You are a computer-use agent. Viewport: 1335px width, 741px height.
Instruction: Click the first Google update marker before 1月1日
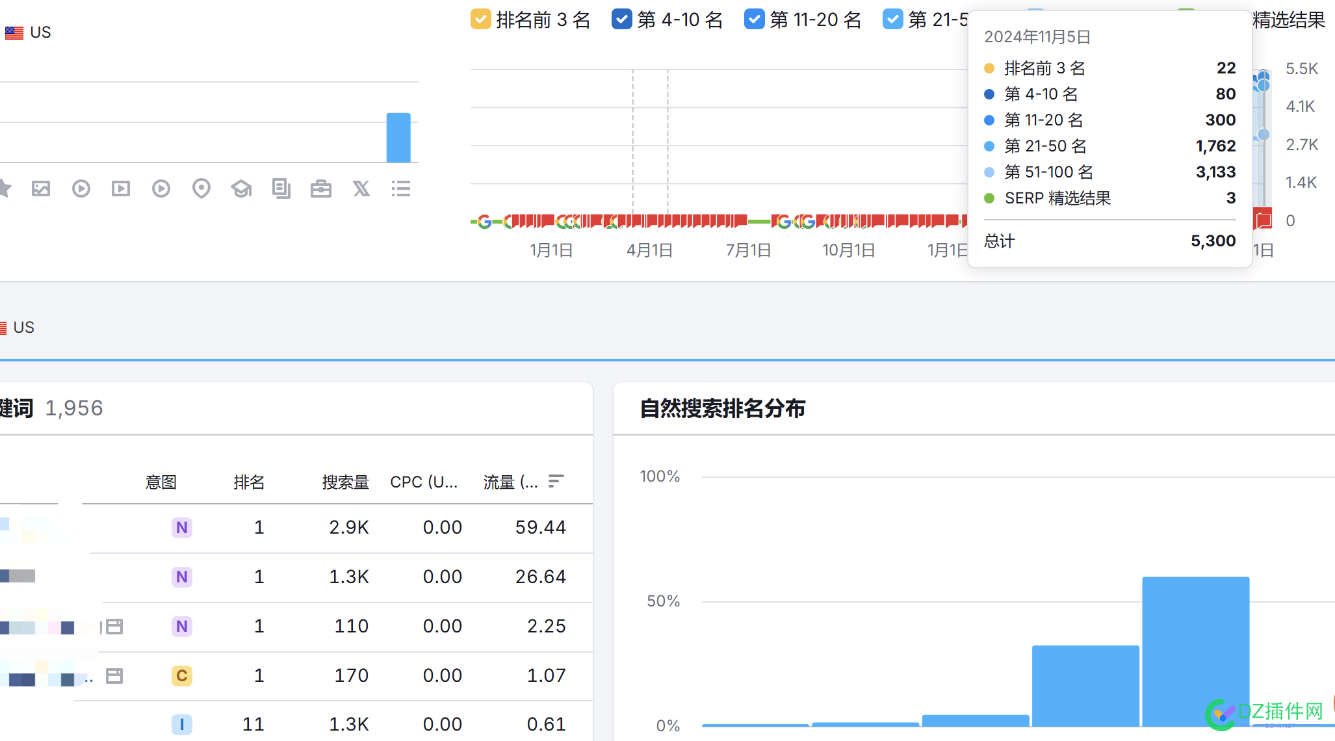tap(484, 222)
